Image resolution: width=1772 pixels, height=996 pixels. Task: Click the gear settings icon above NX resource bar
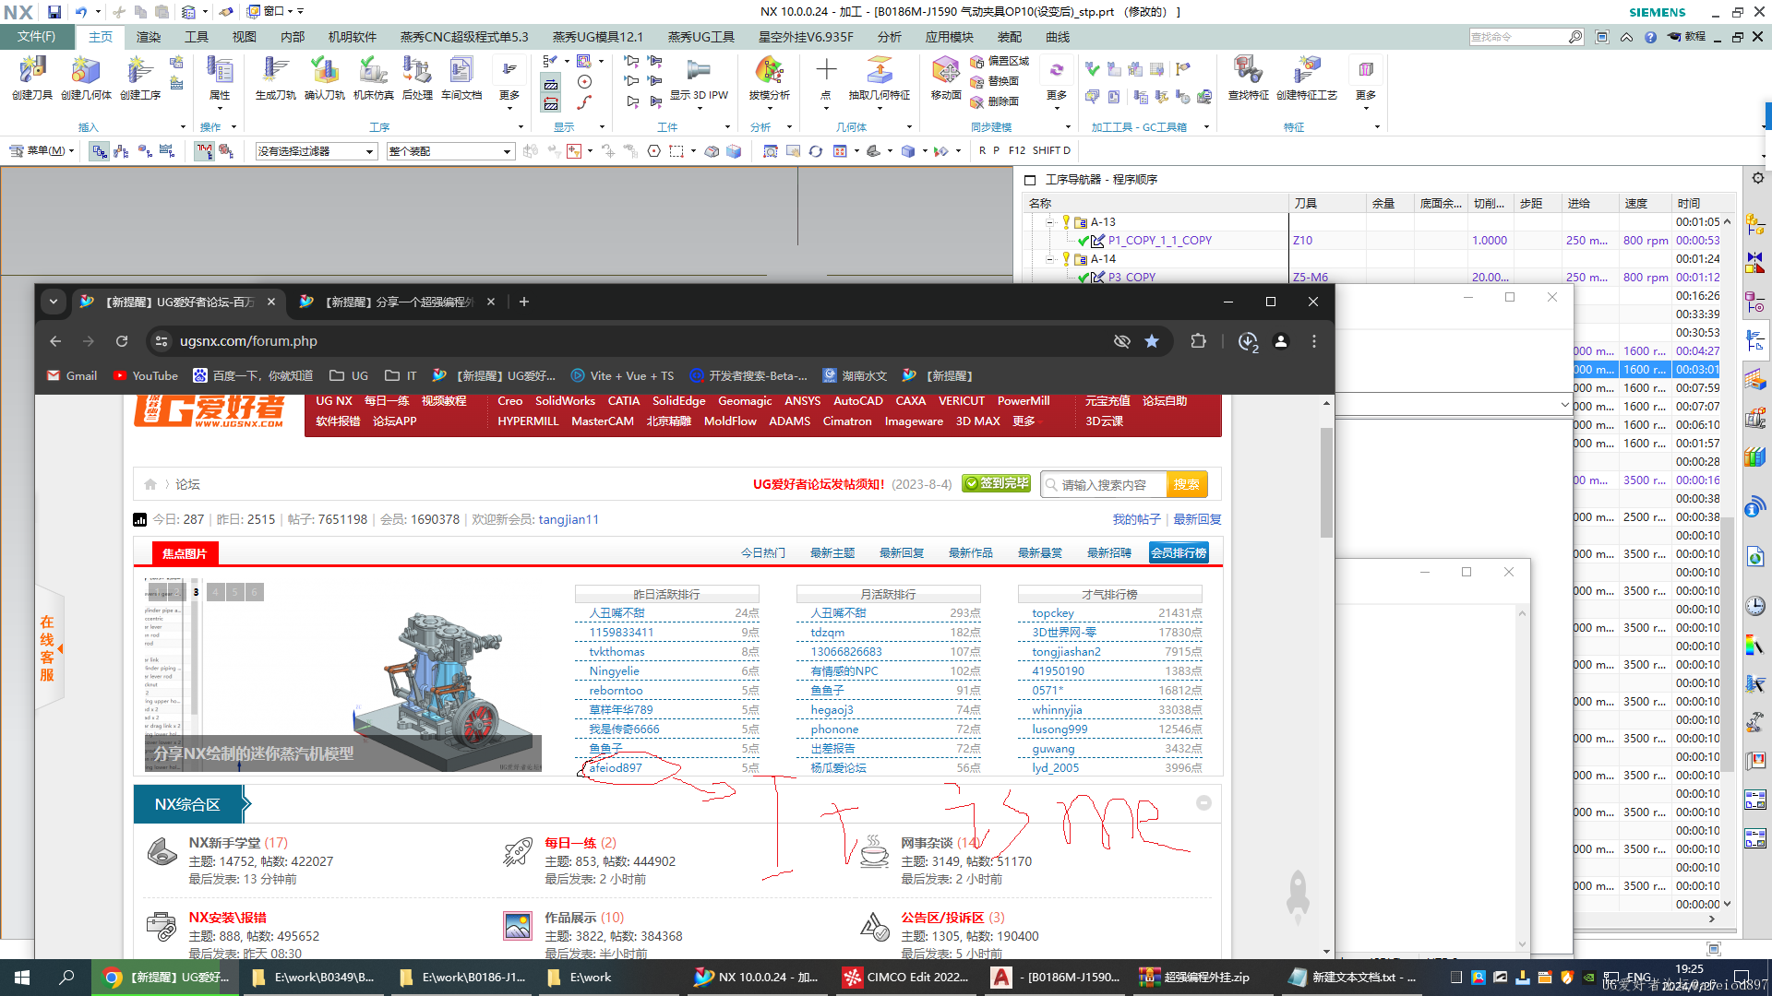click(x=1757, y=178)
